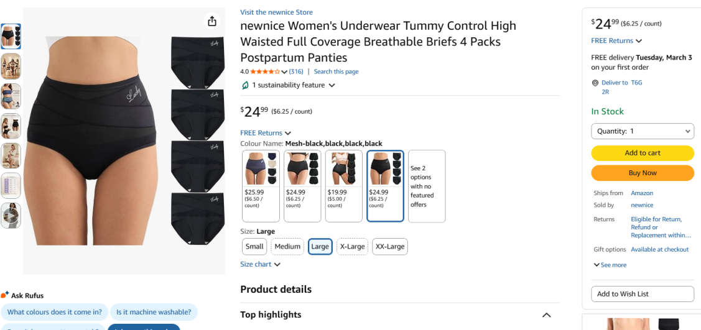Add item to Wish List
701x330 pixels.
tap(642, 294)
